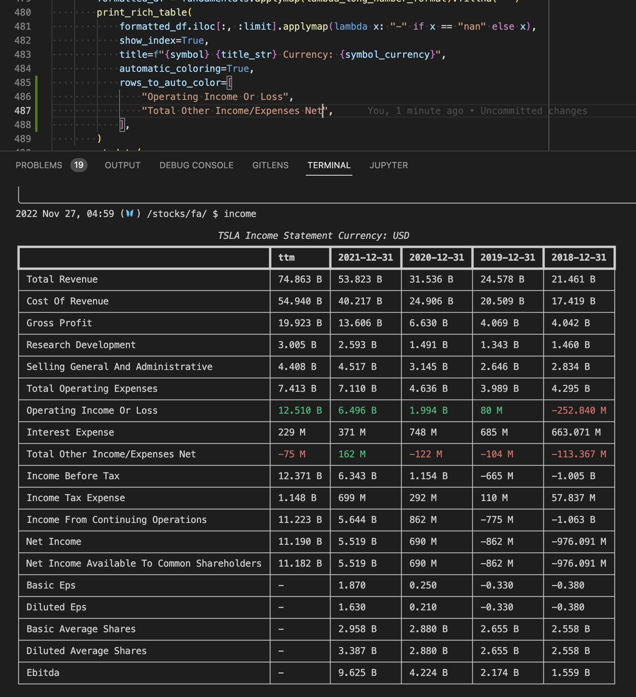The height and width of the screenshot is (697, 636).
Task: Click 'show_index=True' code line
Action: (x=162, y=41)
